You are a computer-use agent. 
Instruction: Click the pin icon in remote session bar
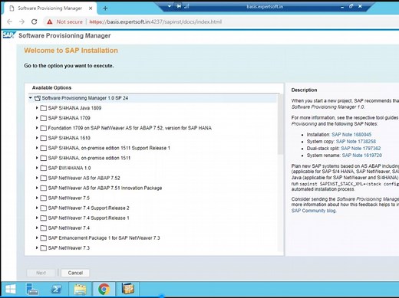click(x=179, y=5)
